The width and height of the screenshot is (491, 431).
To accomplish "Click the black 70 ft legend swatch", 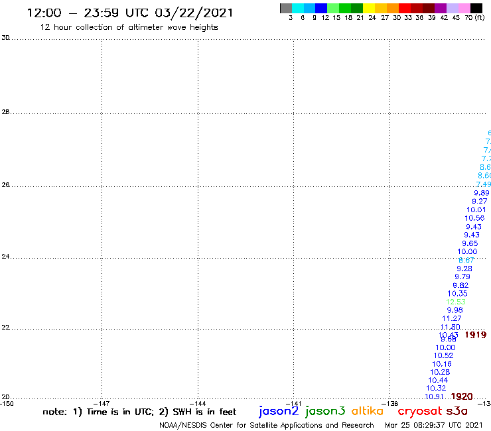I will click(476, 8).
